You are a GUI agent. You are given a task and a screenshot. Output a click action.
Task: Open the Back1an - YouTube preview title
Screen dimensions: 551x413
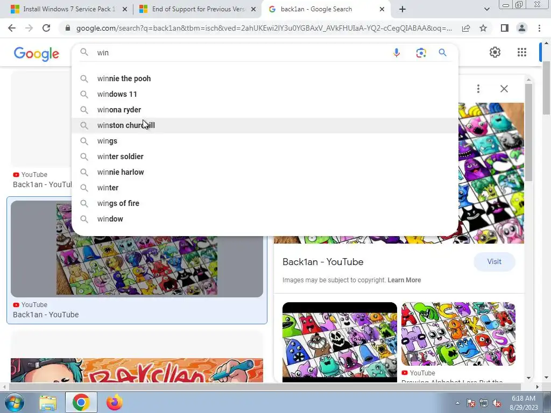coord(323,262)
